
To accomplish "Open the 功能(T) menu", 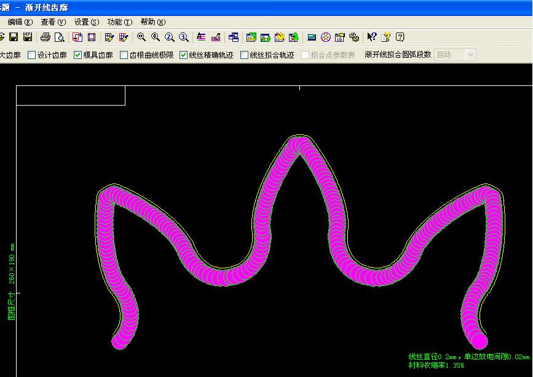I will tap(120, 22).
